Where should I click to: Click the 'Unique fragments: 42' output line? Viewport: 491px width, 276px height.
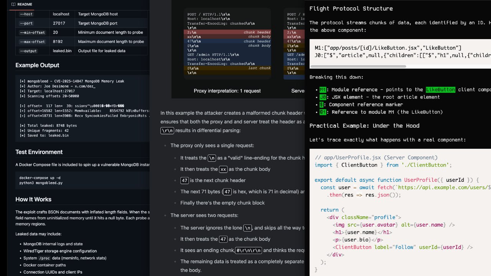(44, 130)
